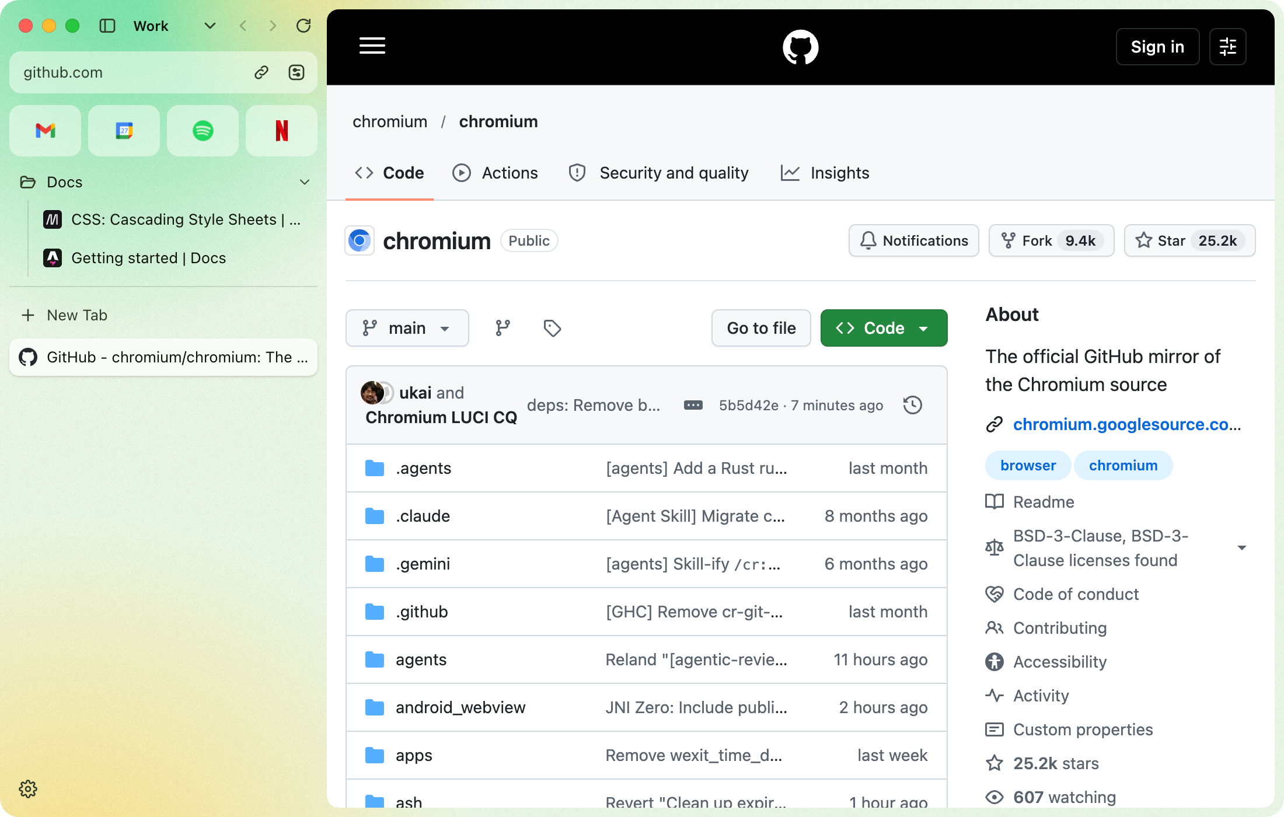Image resolution: width=1284 pixels, height=817 pixels.
Task: Click the GitHub Octocat logo
Action: [x=800, y=47]
